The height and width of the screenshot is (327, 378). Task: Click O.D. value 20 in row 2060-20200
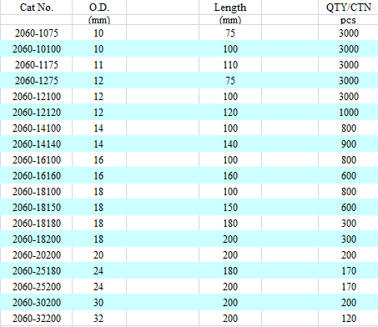(x=98, y=255)
